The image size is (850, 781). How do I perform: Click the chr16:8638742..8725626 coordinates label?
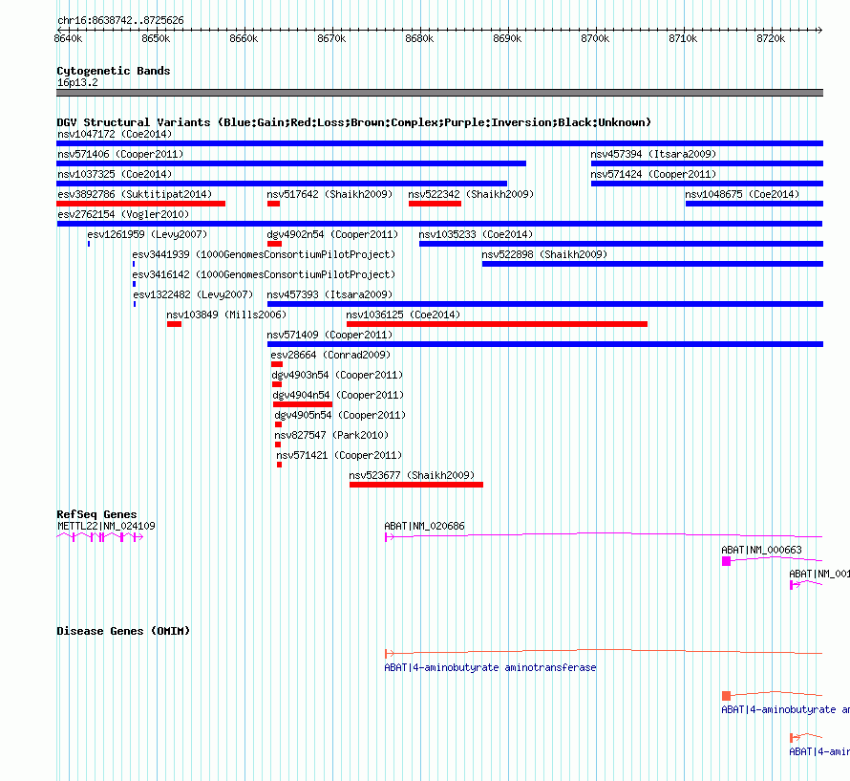coord(120,21)
